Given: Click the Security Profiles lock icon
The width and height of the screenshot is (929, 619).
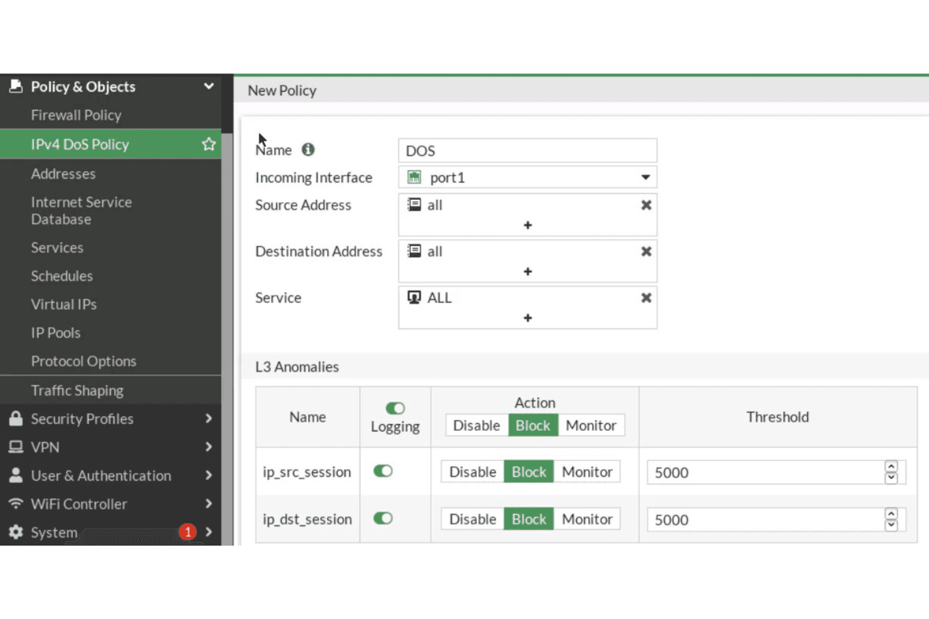Looking at the screenshot, I should [x=16, y=418].
